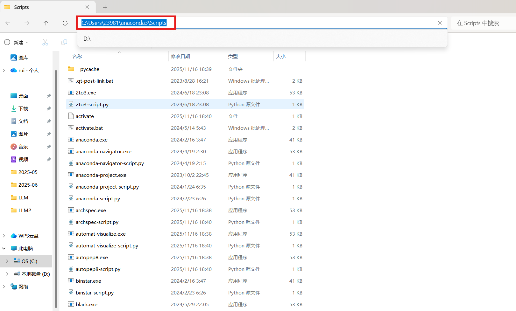
Task: Open 文档 quick access folder
Action: tap(23, 121)
